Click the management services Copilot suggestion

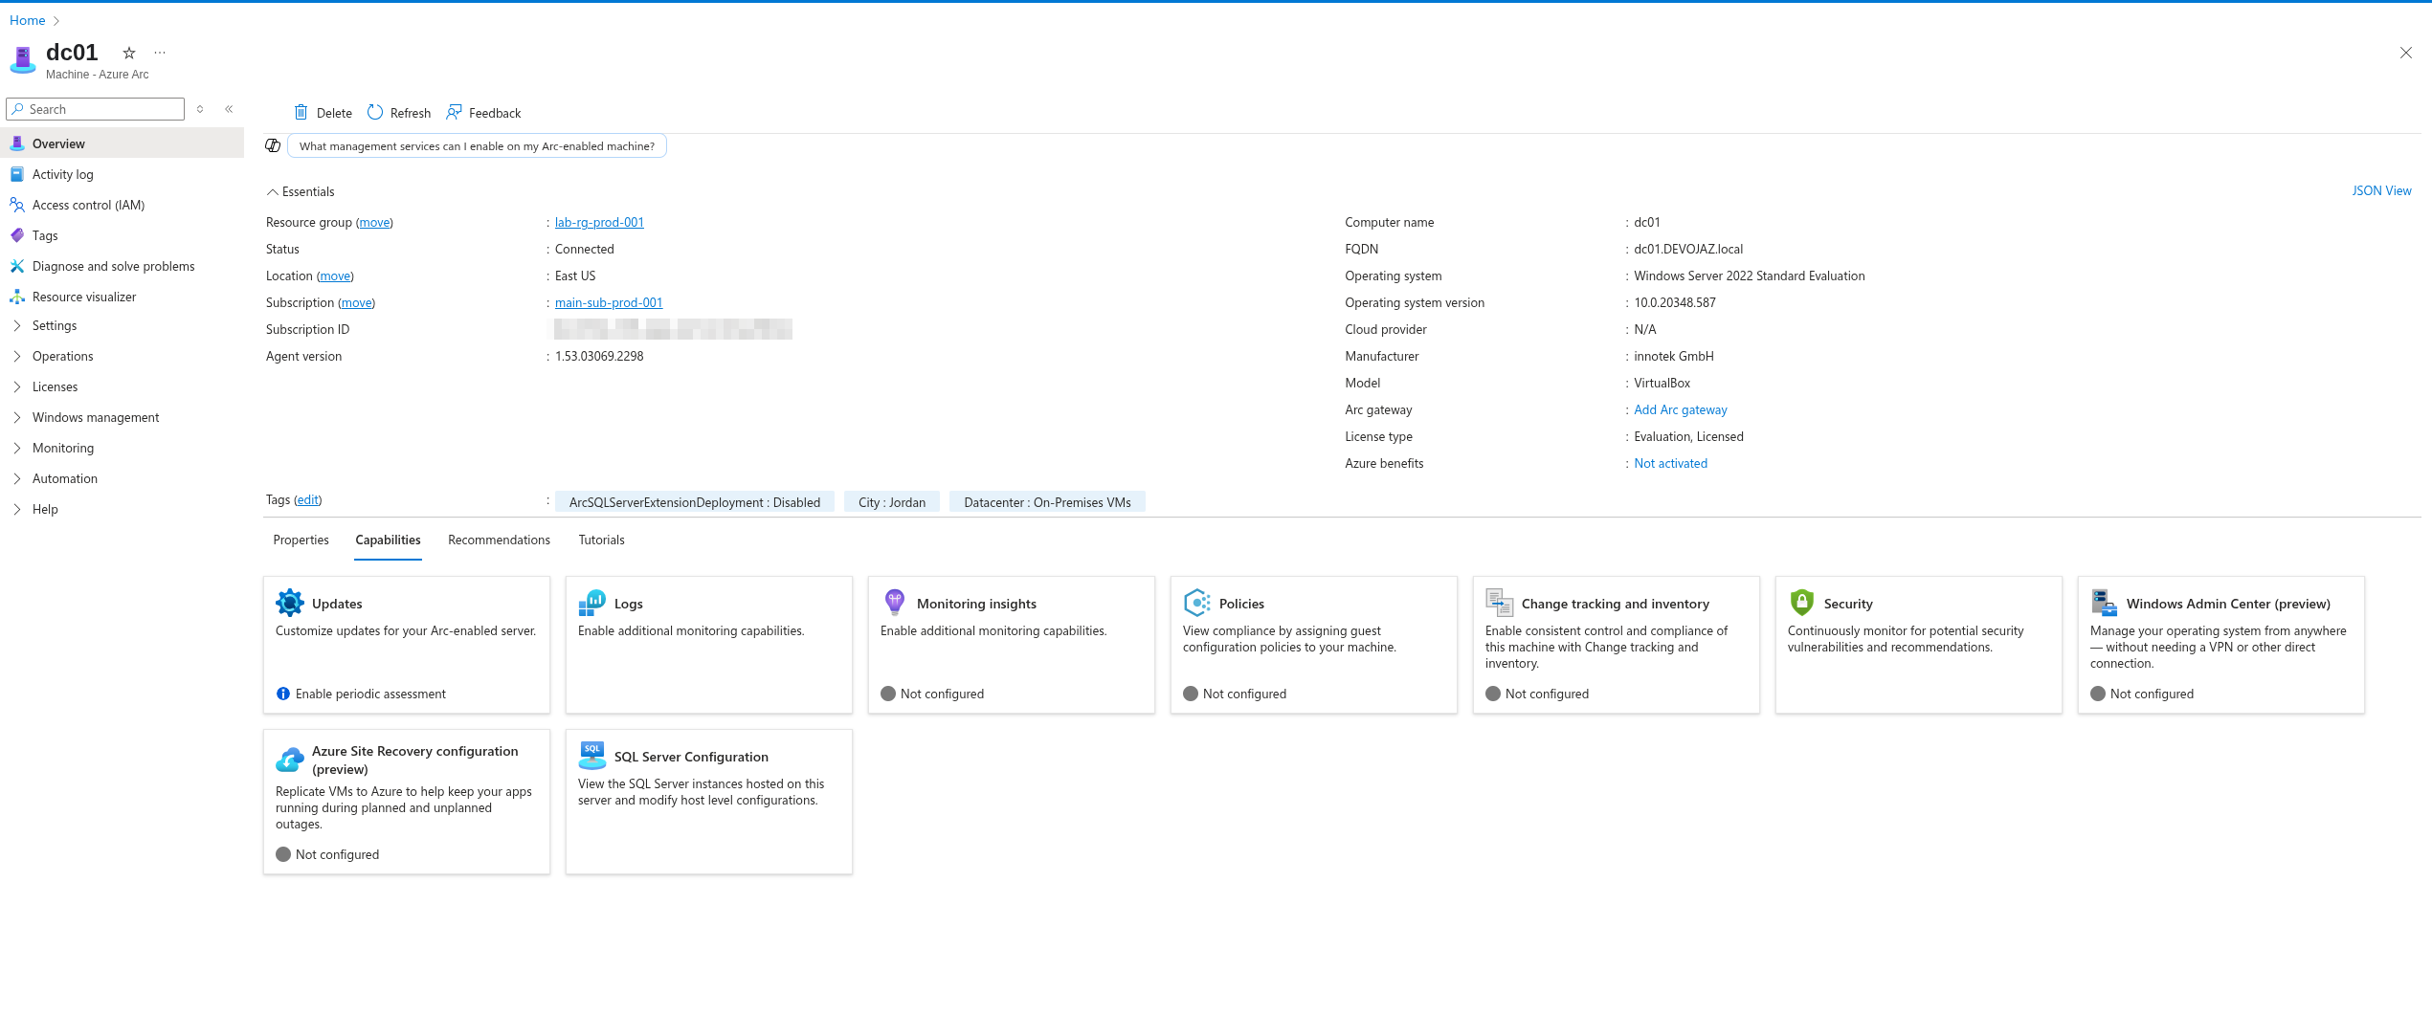pos(477,145)
